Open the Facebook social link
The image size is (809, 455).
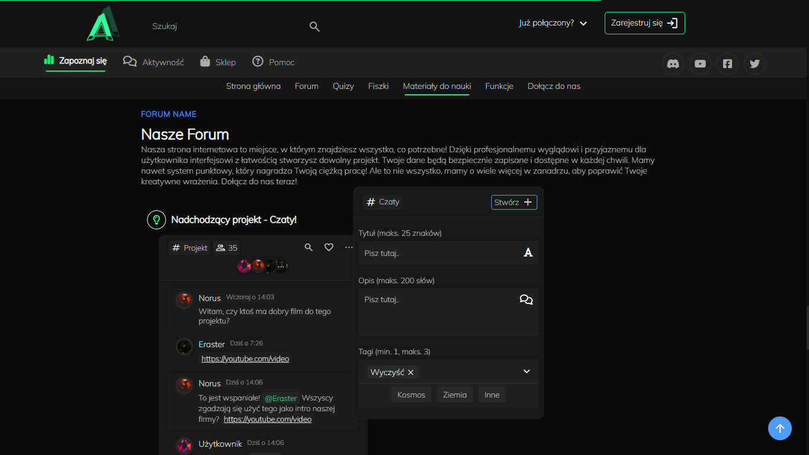[727, 64]
